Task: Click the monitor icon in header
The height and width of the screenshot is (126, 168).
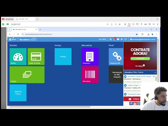Action: point(125,39)
